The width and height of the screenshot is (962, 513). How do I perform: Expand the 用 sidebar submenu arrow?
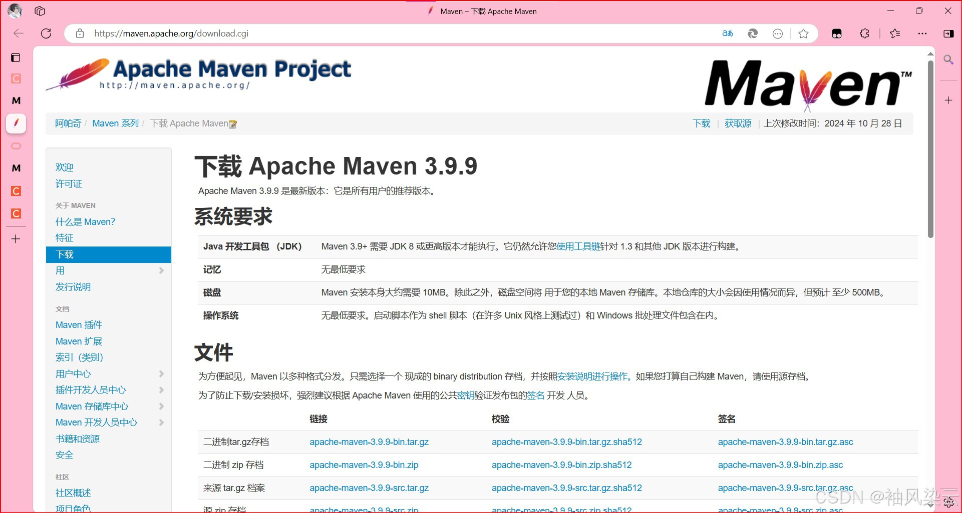[161, 270]
